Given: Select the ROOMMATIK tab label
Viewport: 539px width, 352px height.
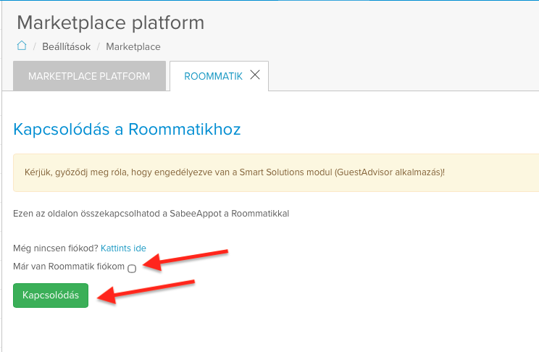Looking at the screenshot, I should [x=213, y=76].
